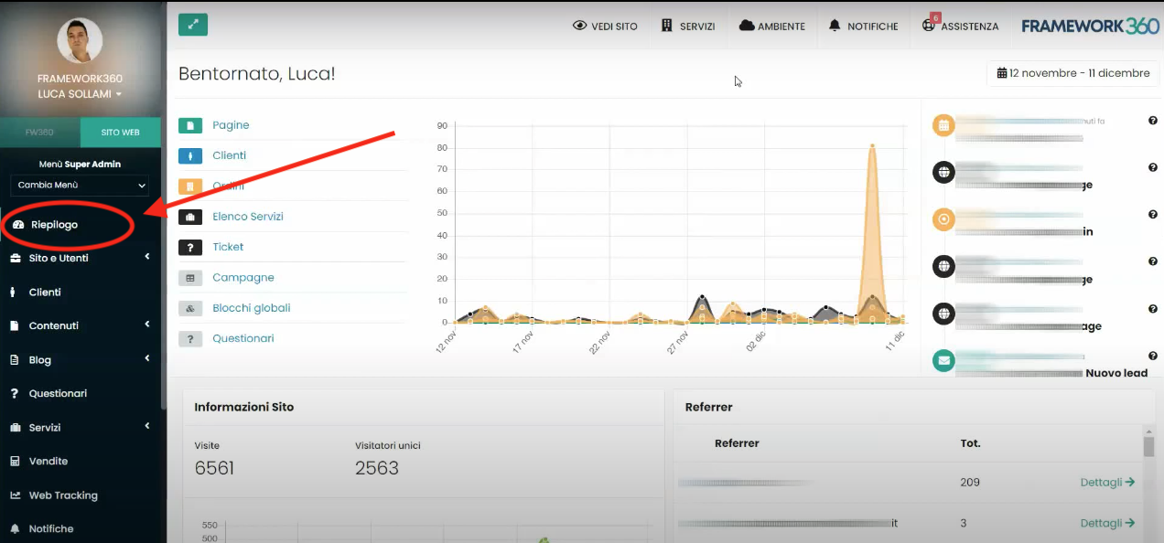Screen dimensions: 1164x543
Task: Open Assistenza support menu
Action: (x=960, y=27)
